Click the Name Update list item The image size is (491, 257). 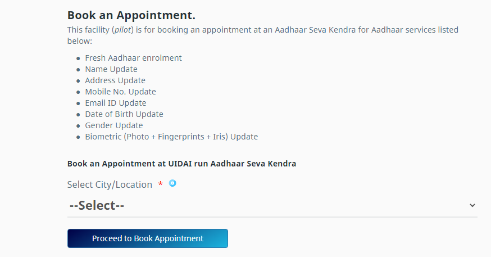click(111, 69)
